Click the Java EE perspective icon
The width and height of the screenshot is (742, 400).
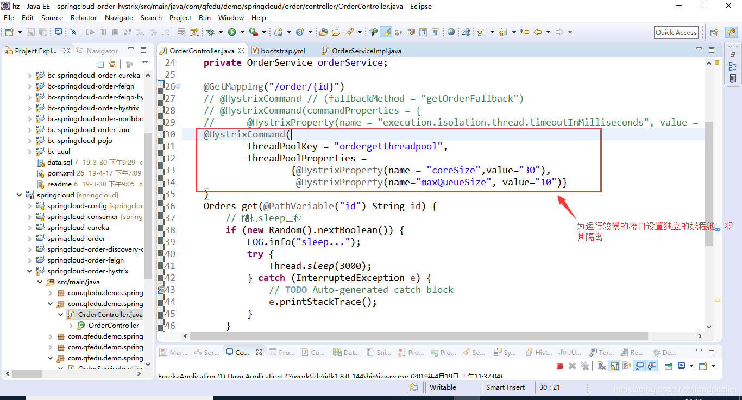coord(731,33)
